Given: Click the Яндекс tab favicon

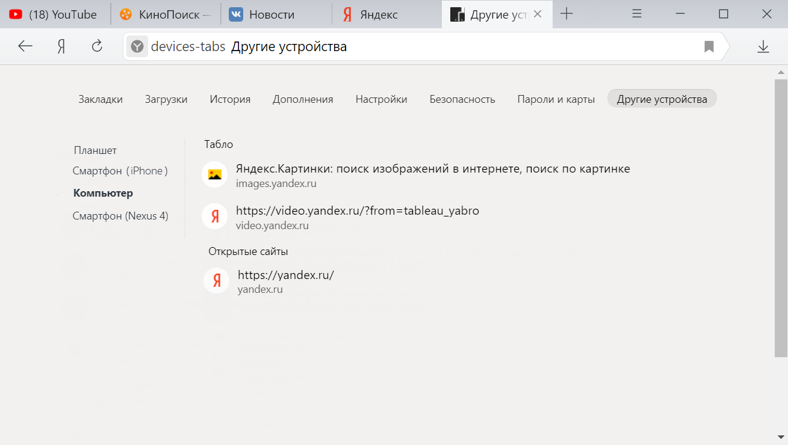Looking at the screenshot, I should [347, 14].
